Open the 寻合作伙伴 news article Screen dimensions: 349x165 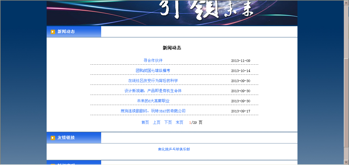click(153, 61)
